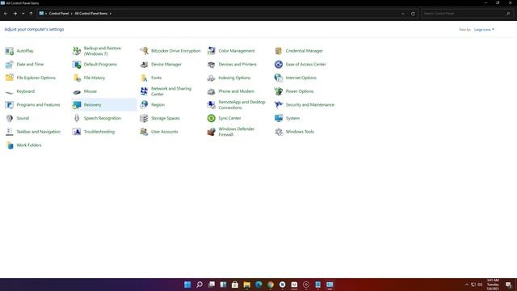Open the Internet Options icon
The image size is (517, 291).
pyautogui.click(x=279, y=78)
